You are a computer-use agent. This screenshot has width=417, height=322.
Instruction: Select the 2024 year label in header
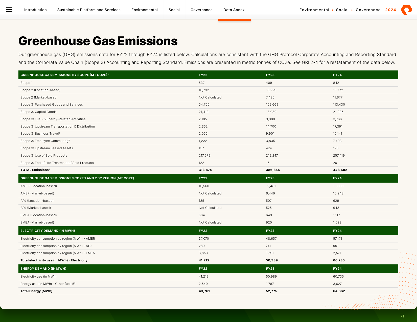point(390,10)
